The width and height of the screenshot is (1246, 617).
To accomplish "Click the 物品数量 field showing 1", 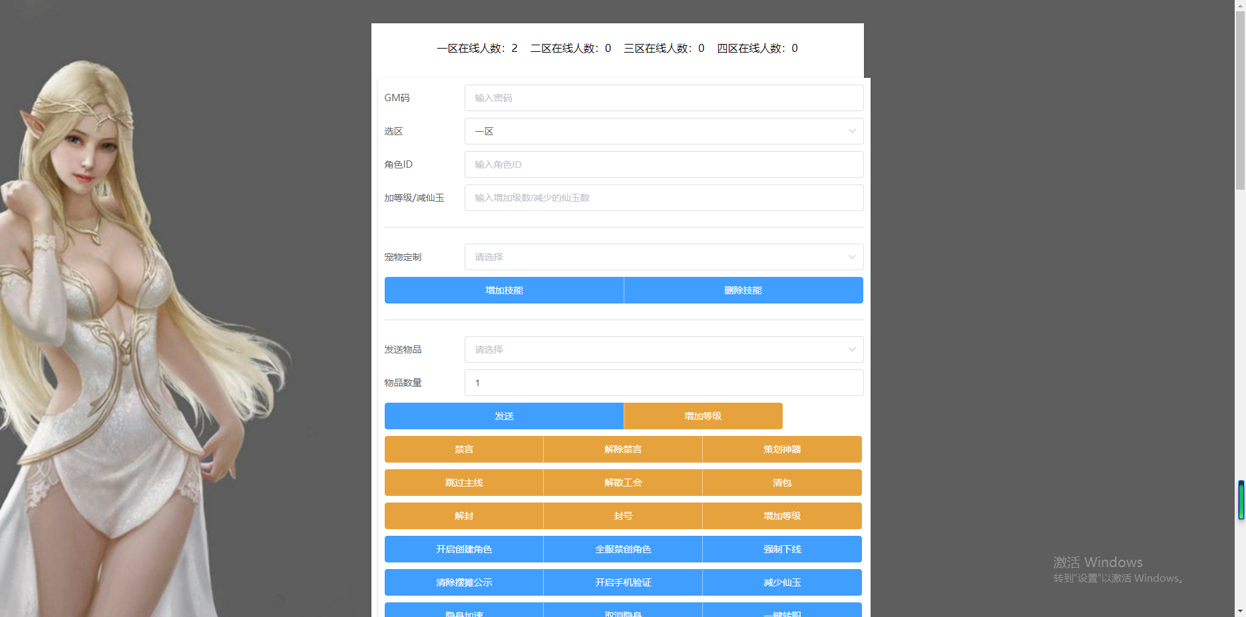I will 664,383.
